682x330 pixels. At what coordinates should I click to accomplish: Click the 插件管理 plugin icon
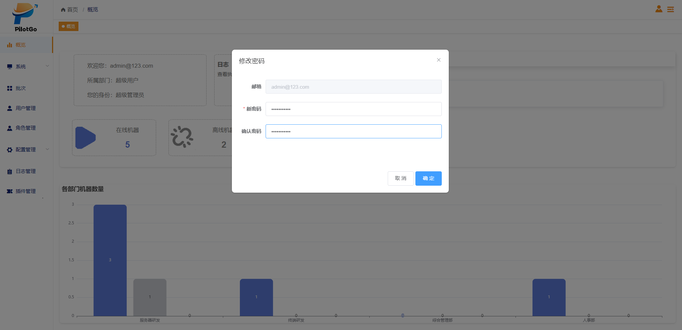(10, 191)
